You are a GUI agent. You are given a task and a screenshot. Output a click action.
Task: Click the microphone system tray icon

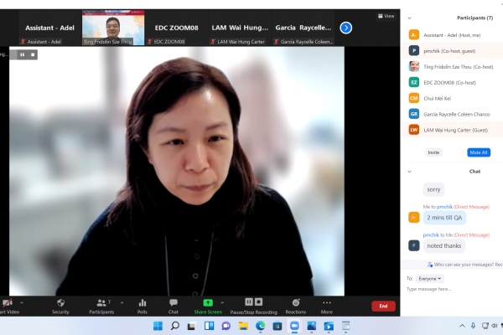coord(473,326)
